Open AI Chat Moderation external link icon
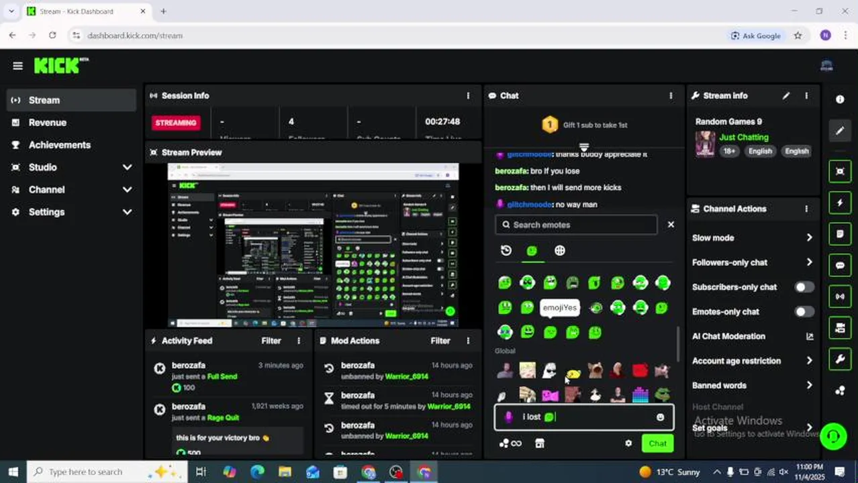This screenshot has height=483, width=858. (809, 337)
